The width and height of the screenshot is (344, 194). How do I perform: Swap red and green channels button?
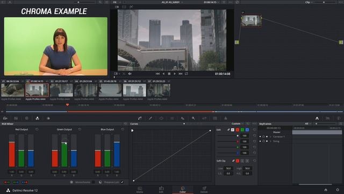click(x=7, y=182)
